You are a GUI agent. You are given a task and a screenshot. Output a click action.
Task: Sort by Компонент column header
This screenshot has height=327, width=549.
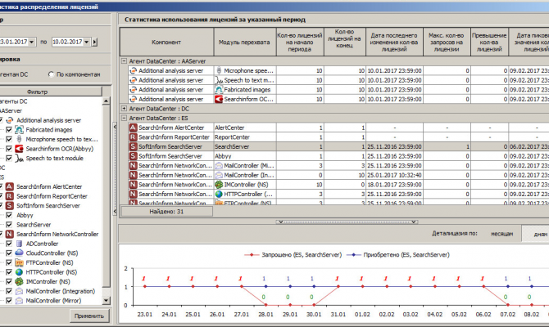[166, 42]
